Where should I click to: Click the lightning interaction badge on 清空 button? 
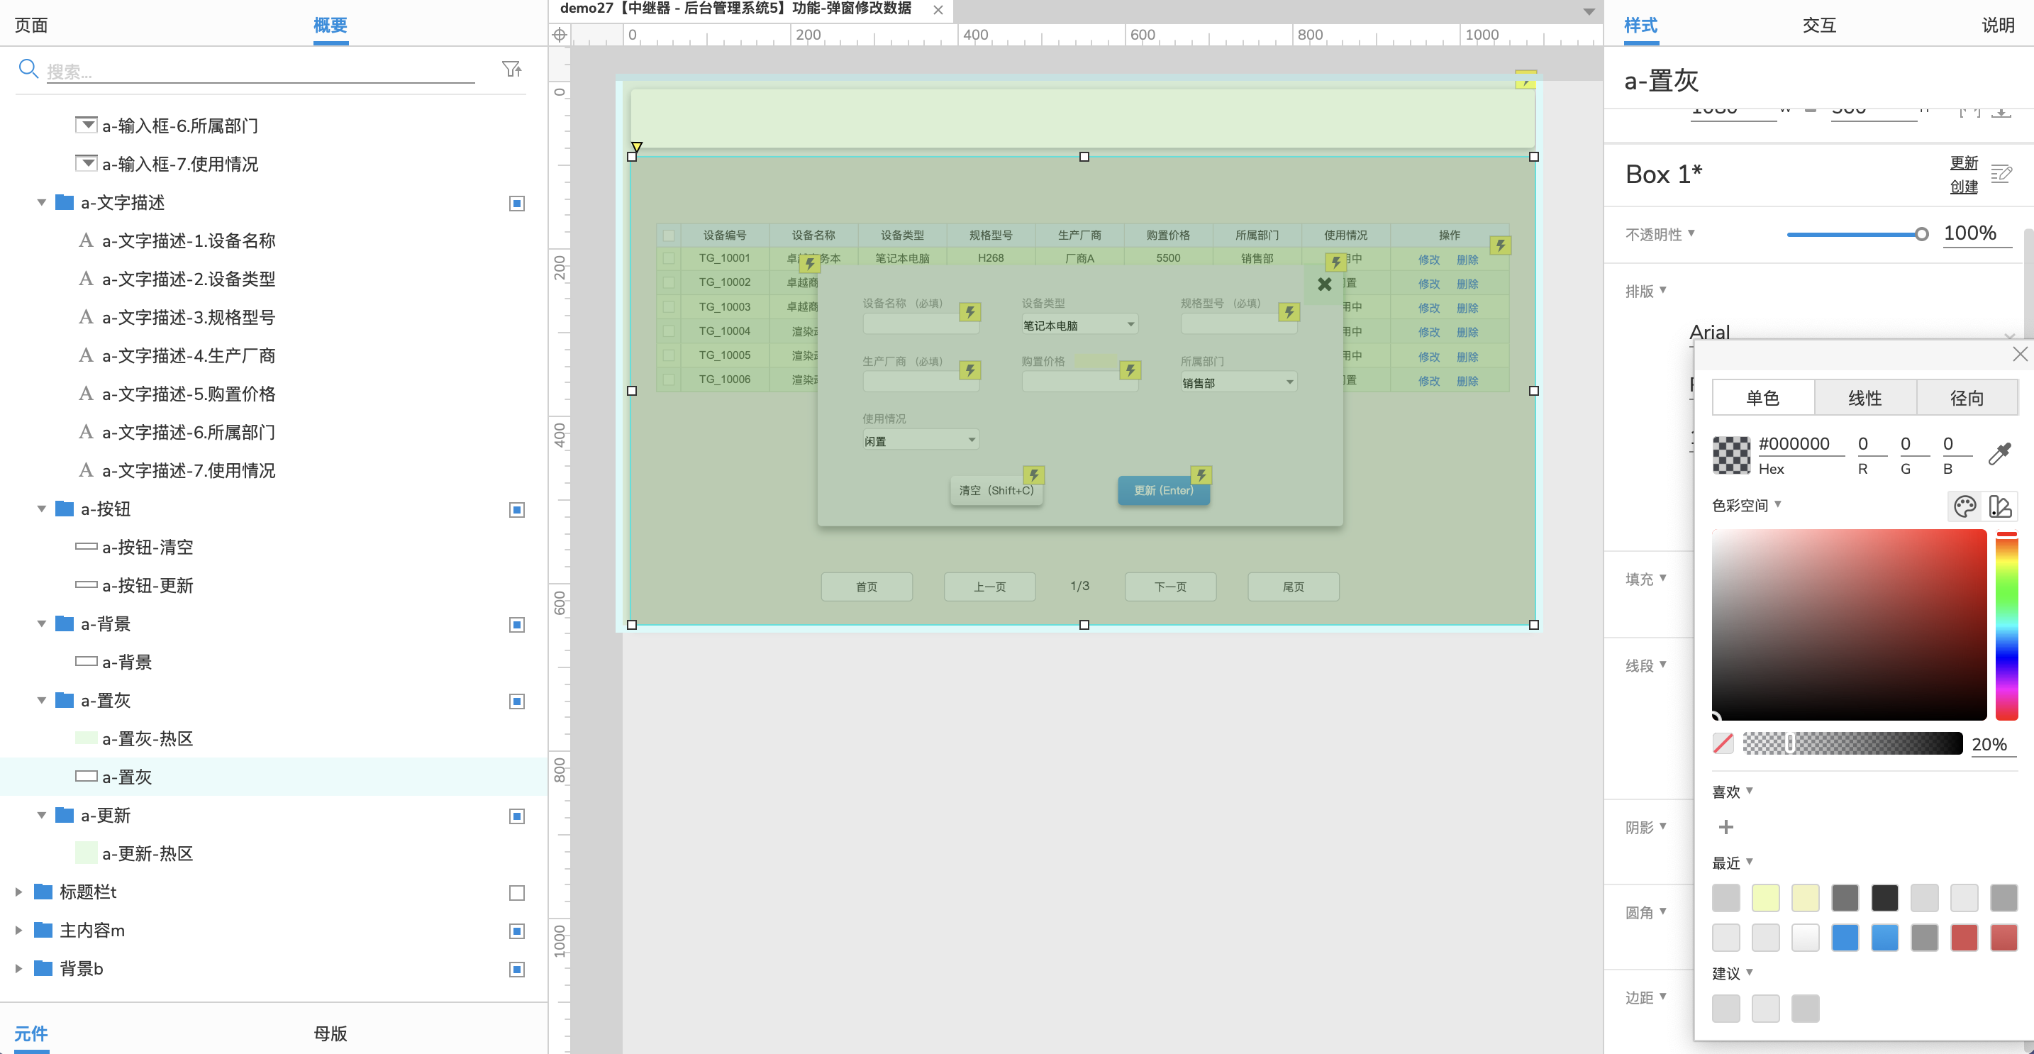pos(1033,475)
